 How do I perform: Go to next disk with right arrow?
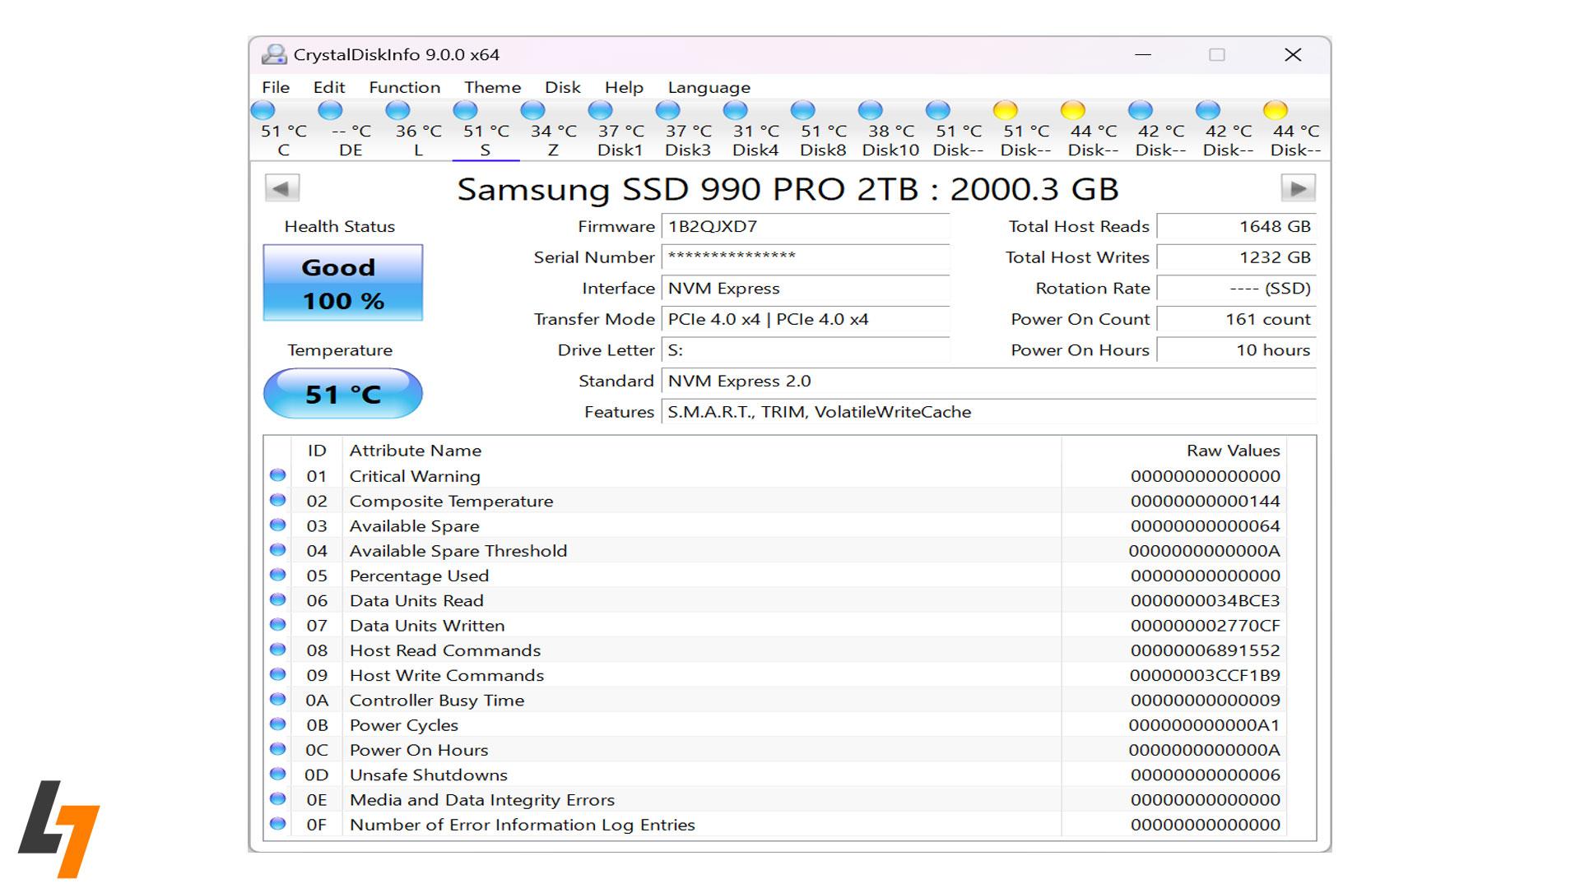1298,188
